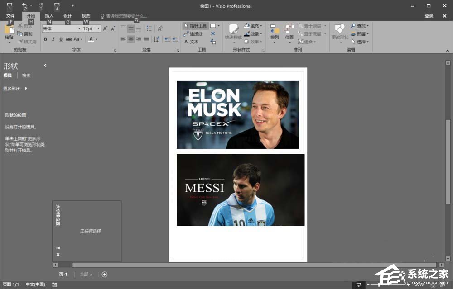Open the font name dropdown (宋体)
Viewport: 453px width, 289px height.
(x=79, y=28)
